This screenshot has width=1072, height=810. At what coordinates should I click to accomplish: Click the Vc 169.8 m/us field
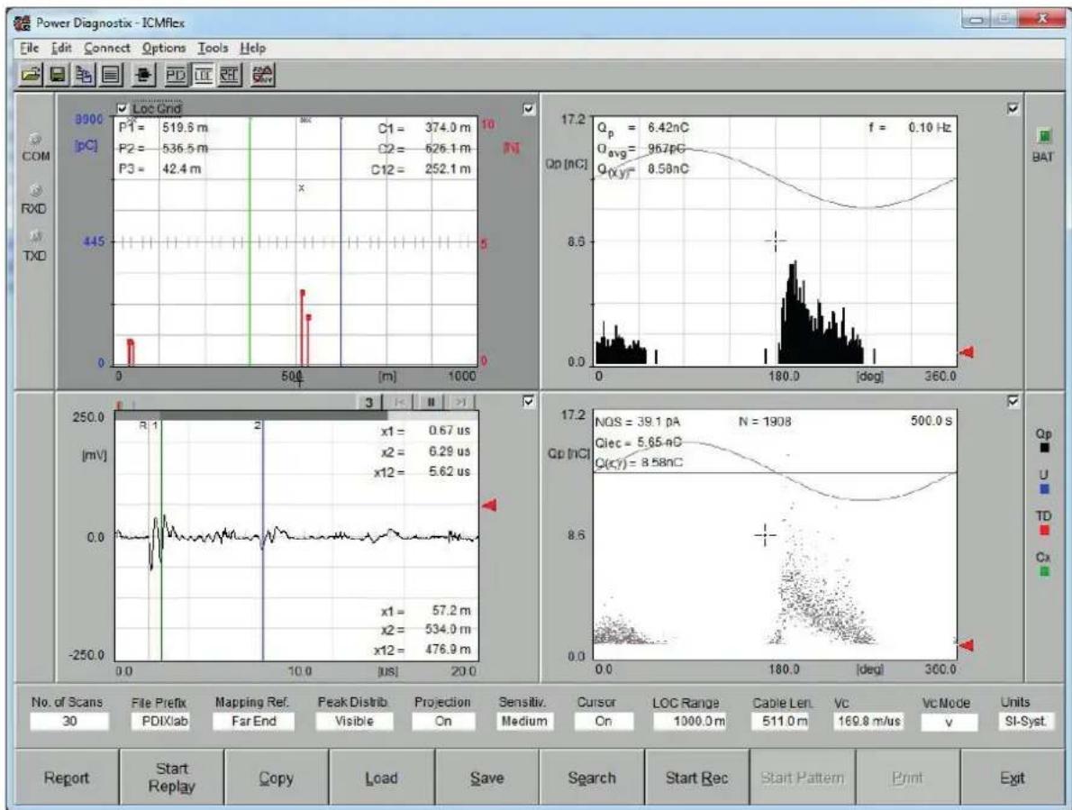point(868,721)
